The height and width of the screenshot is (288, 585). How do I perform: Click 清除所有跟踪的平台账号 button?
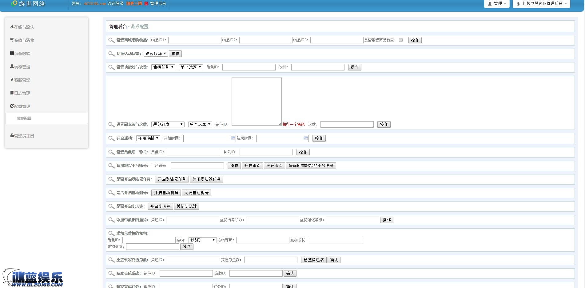coord(311,166)
